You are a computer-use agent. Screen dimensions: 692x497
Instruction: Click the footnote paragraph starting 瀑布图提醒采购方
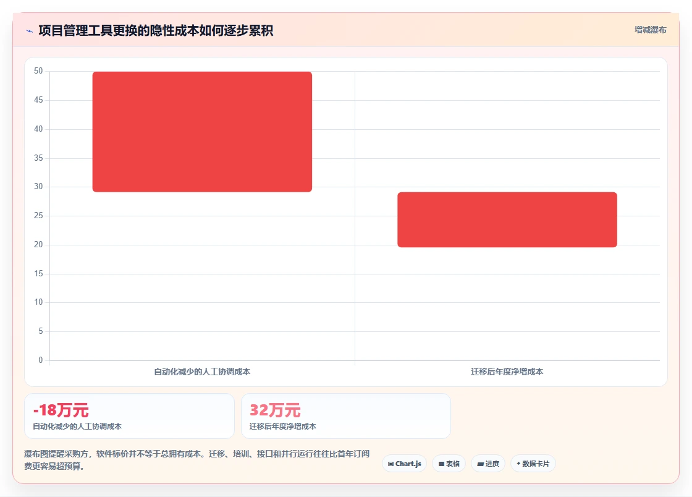[x=197, y=460]
